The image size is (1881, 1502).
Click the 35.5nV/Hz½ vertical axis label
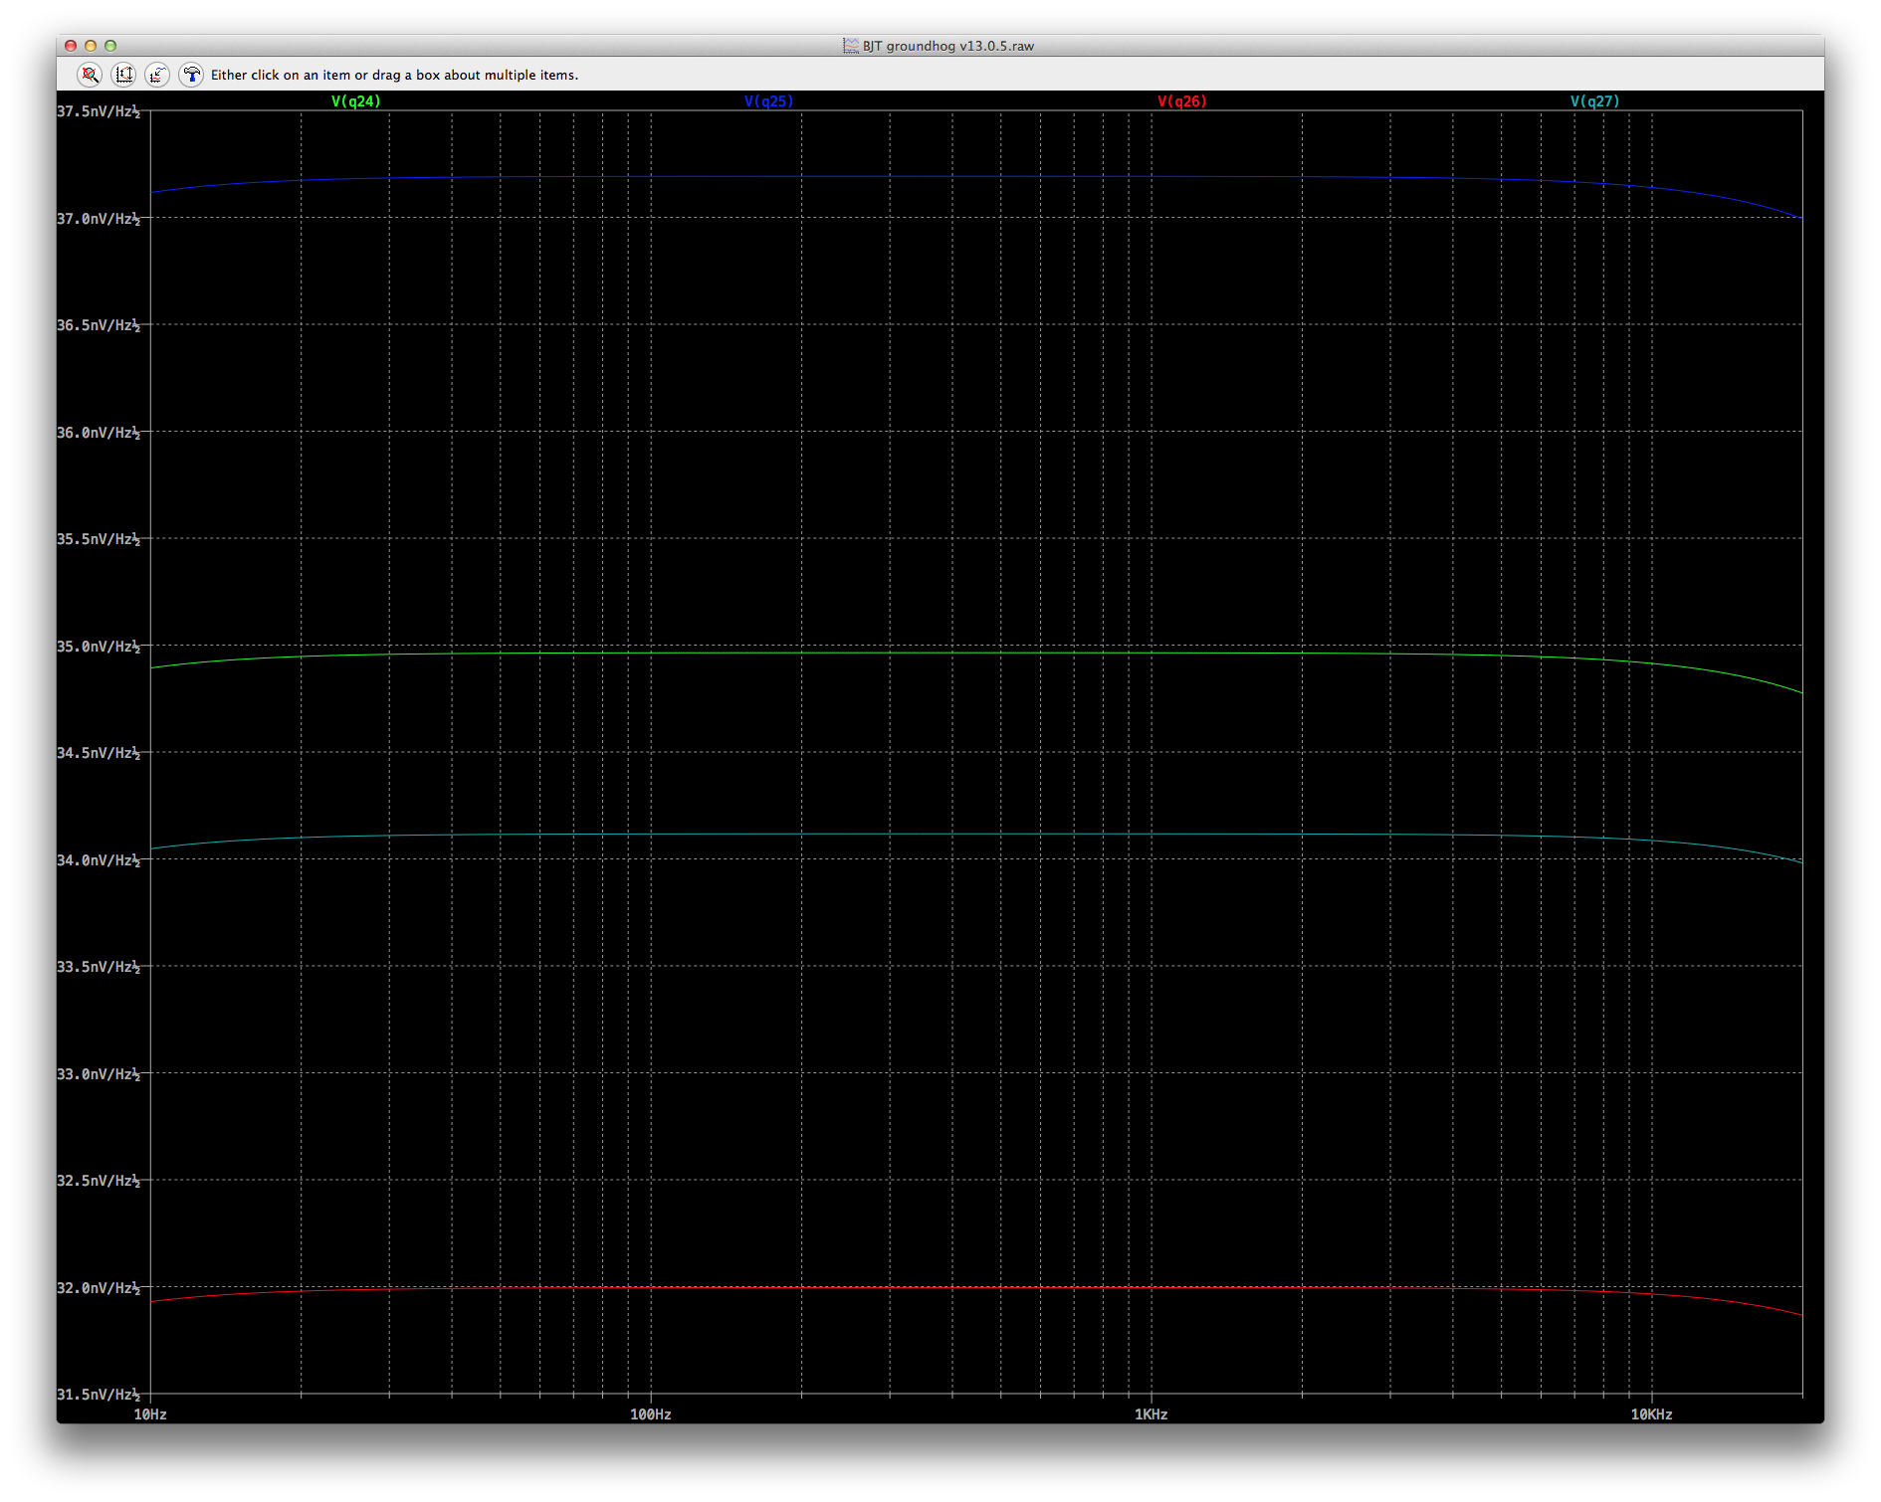point(99,539)
